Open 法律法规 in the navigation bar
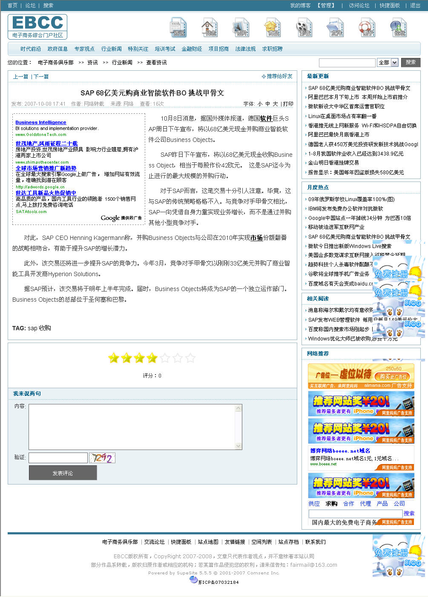The height and width of the screenshot is (597, 428). (245, 49)
